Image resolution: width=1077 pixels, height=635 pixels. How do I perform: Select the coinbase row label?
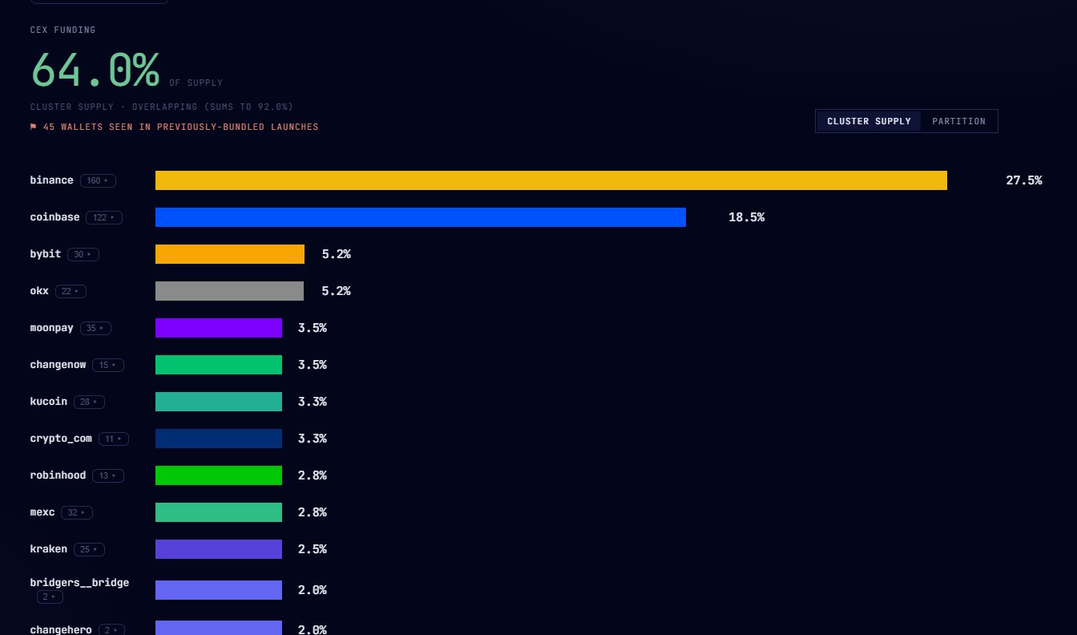tap(55, 217)
